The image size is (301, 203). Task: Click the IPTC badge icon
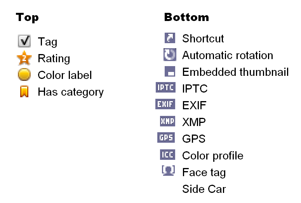[165, 88]
